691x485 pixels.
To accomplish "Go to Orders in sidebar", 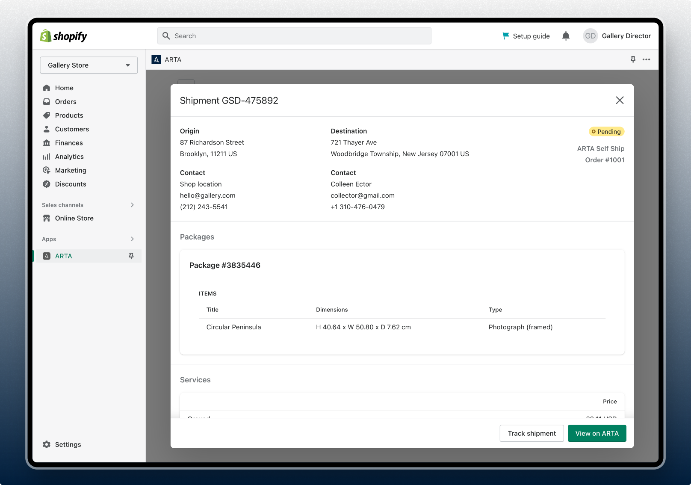I will [x=65, y=102].
